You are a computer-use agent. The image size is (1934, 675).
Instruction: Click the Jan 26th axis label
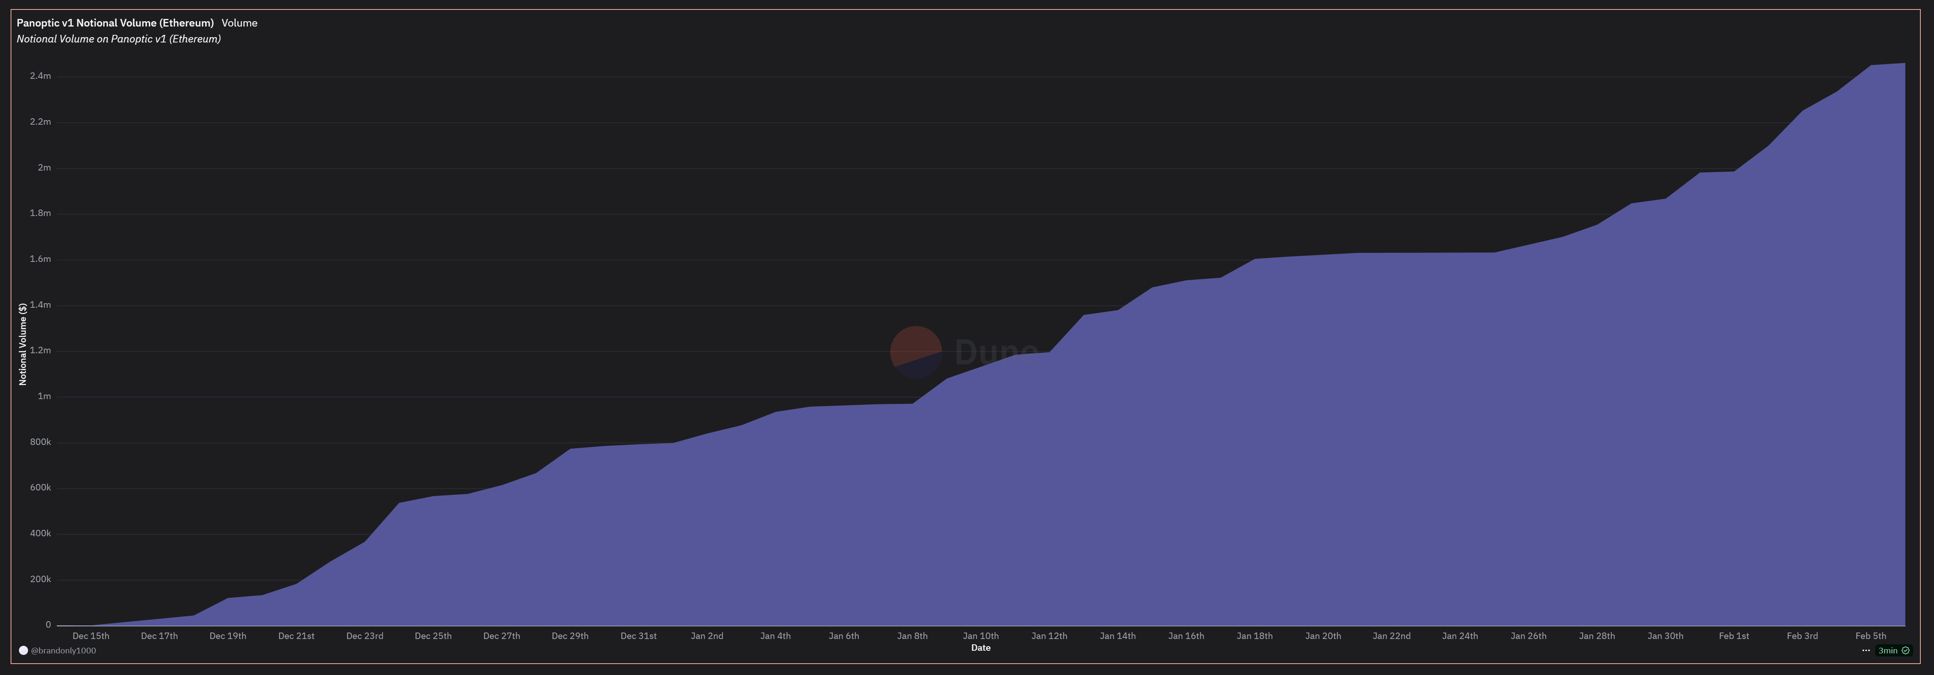[1528, 636]
